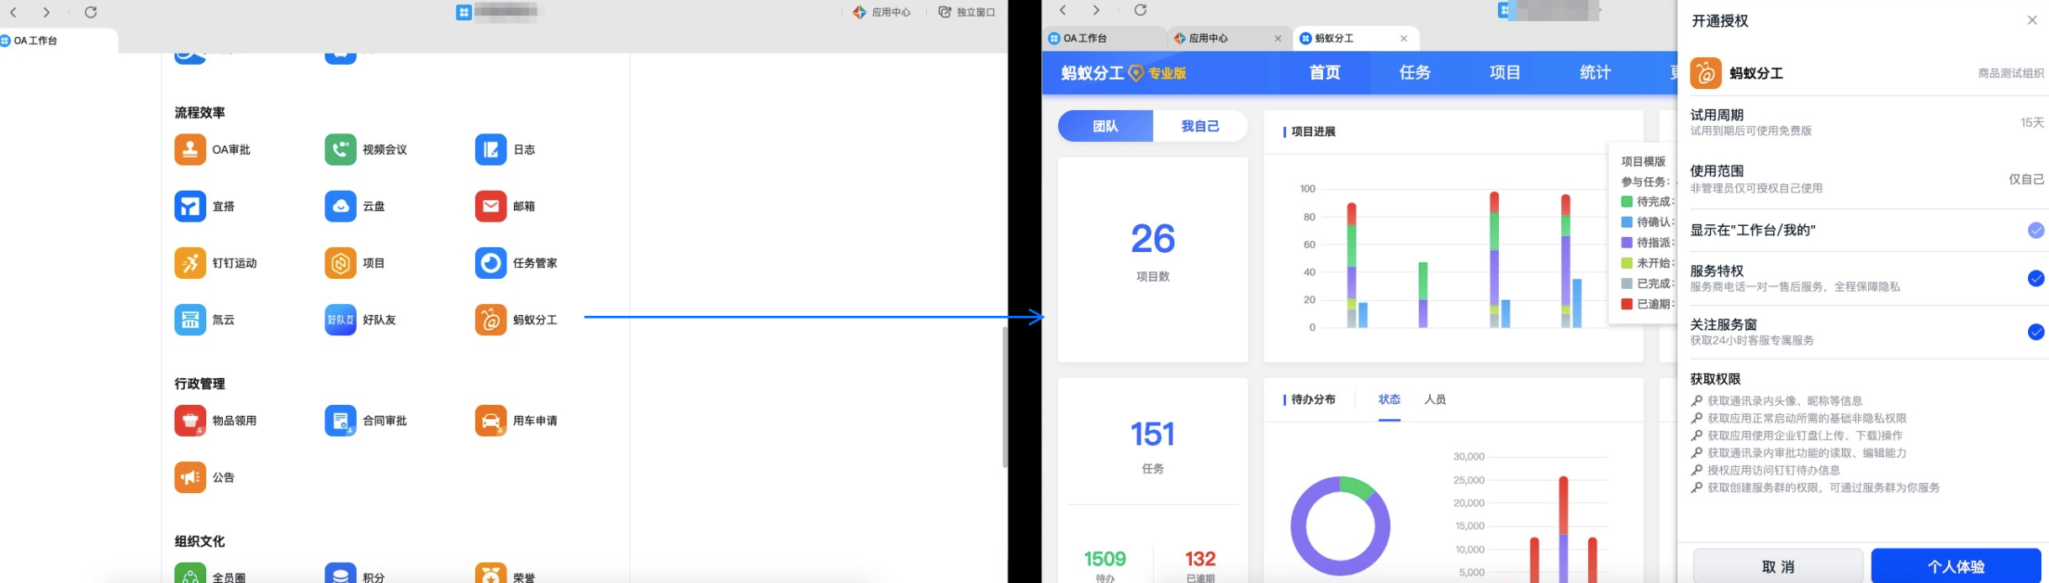Screen dimensions: 2049x583
Task: Click 独立窗口 button in left toolbar
Action: coord(967,13)
